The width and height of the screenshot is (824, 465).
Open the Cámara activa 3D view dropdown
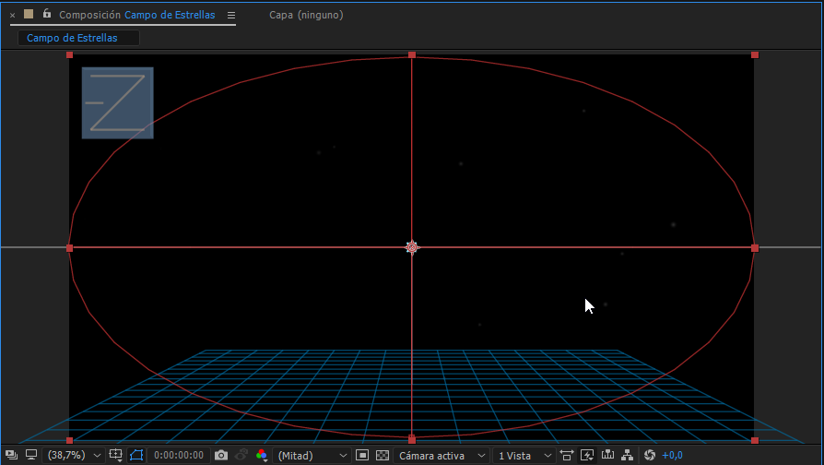coord(441,456)
